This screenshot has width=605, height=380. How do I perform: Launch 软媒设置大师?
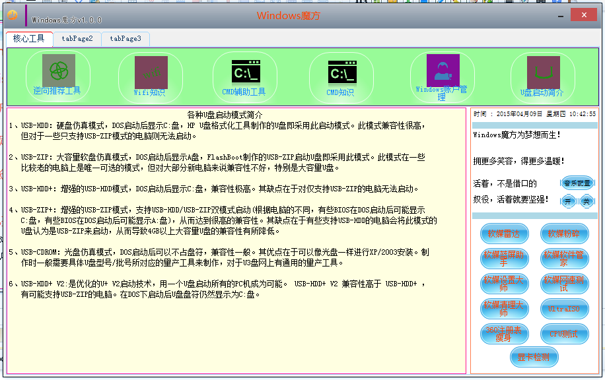504,284
